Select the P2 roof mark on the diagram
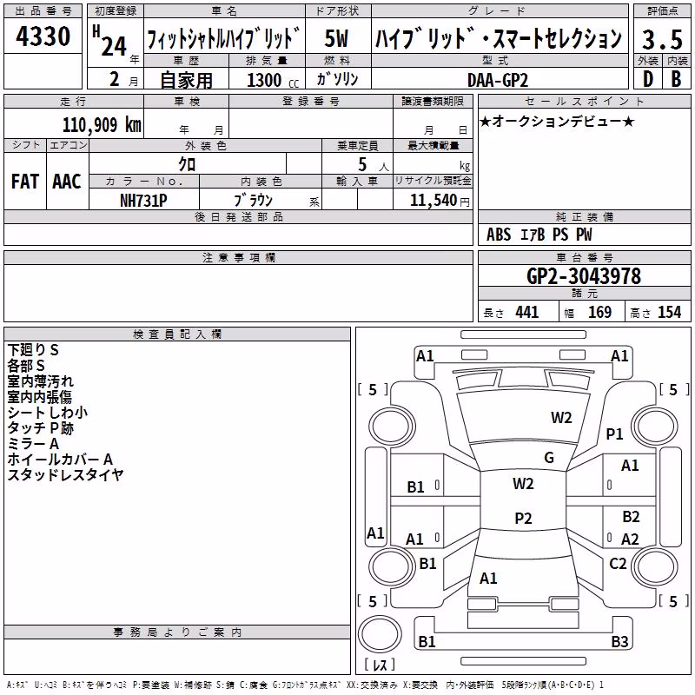Viewport: 695px width, 695px height. (523, 518)
